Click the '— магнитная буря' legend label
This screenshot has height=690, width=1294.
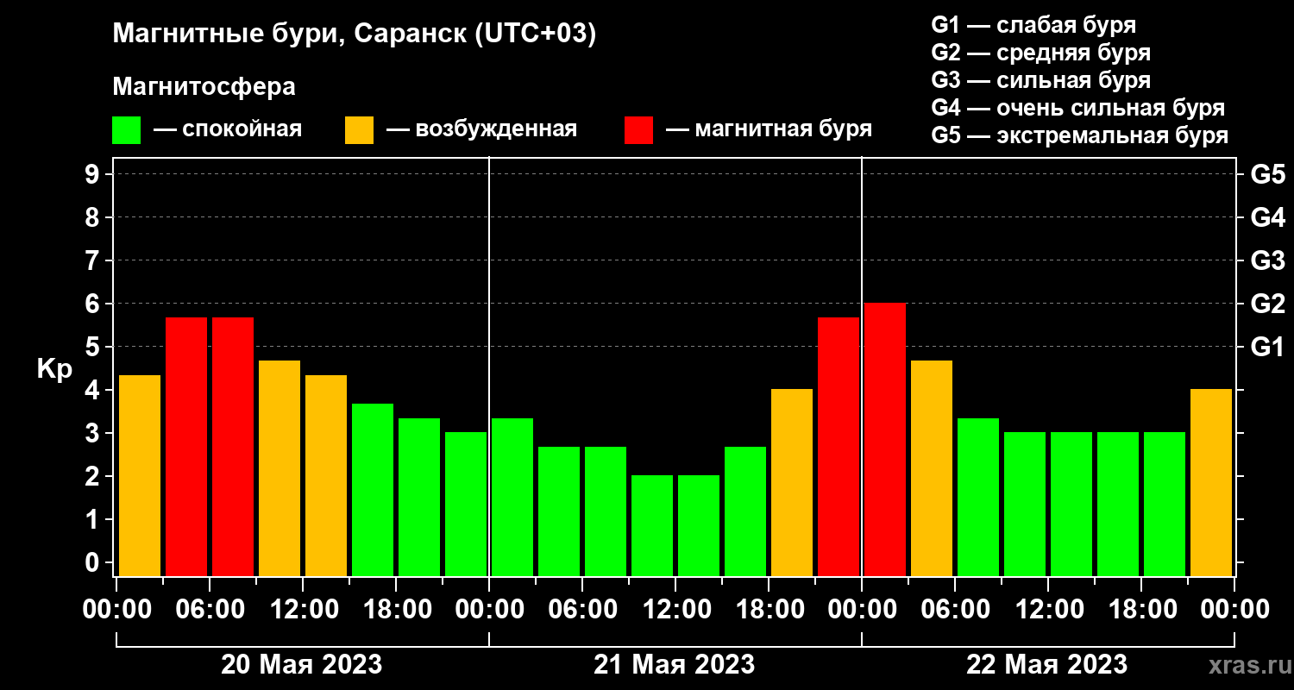[769, 129]
